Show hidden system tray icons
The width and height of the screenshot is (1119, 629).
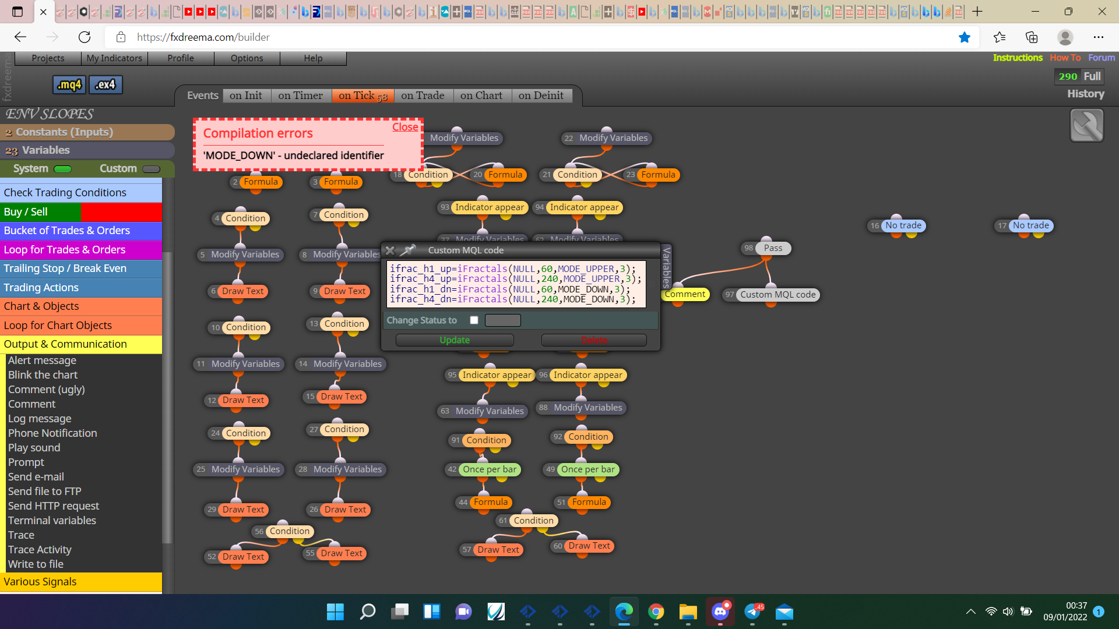[970, 612]
